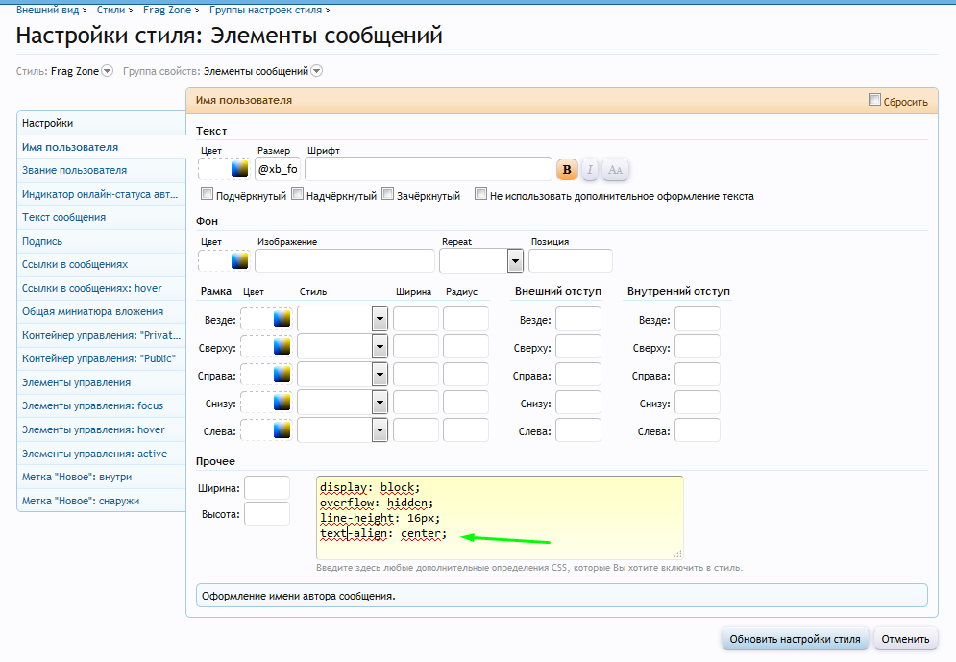Viewport: 956px width, 662px height.
Task: Open border style dropdown for Везде
Action: 343,319
